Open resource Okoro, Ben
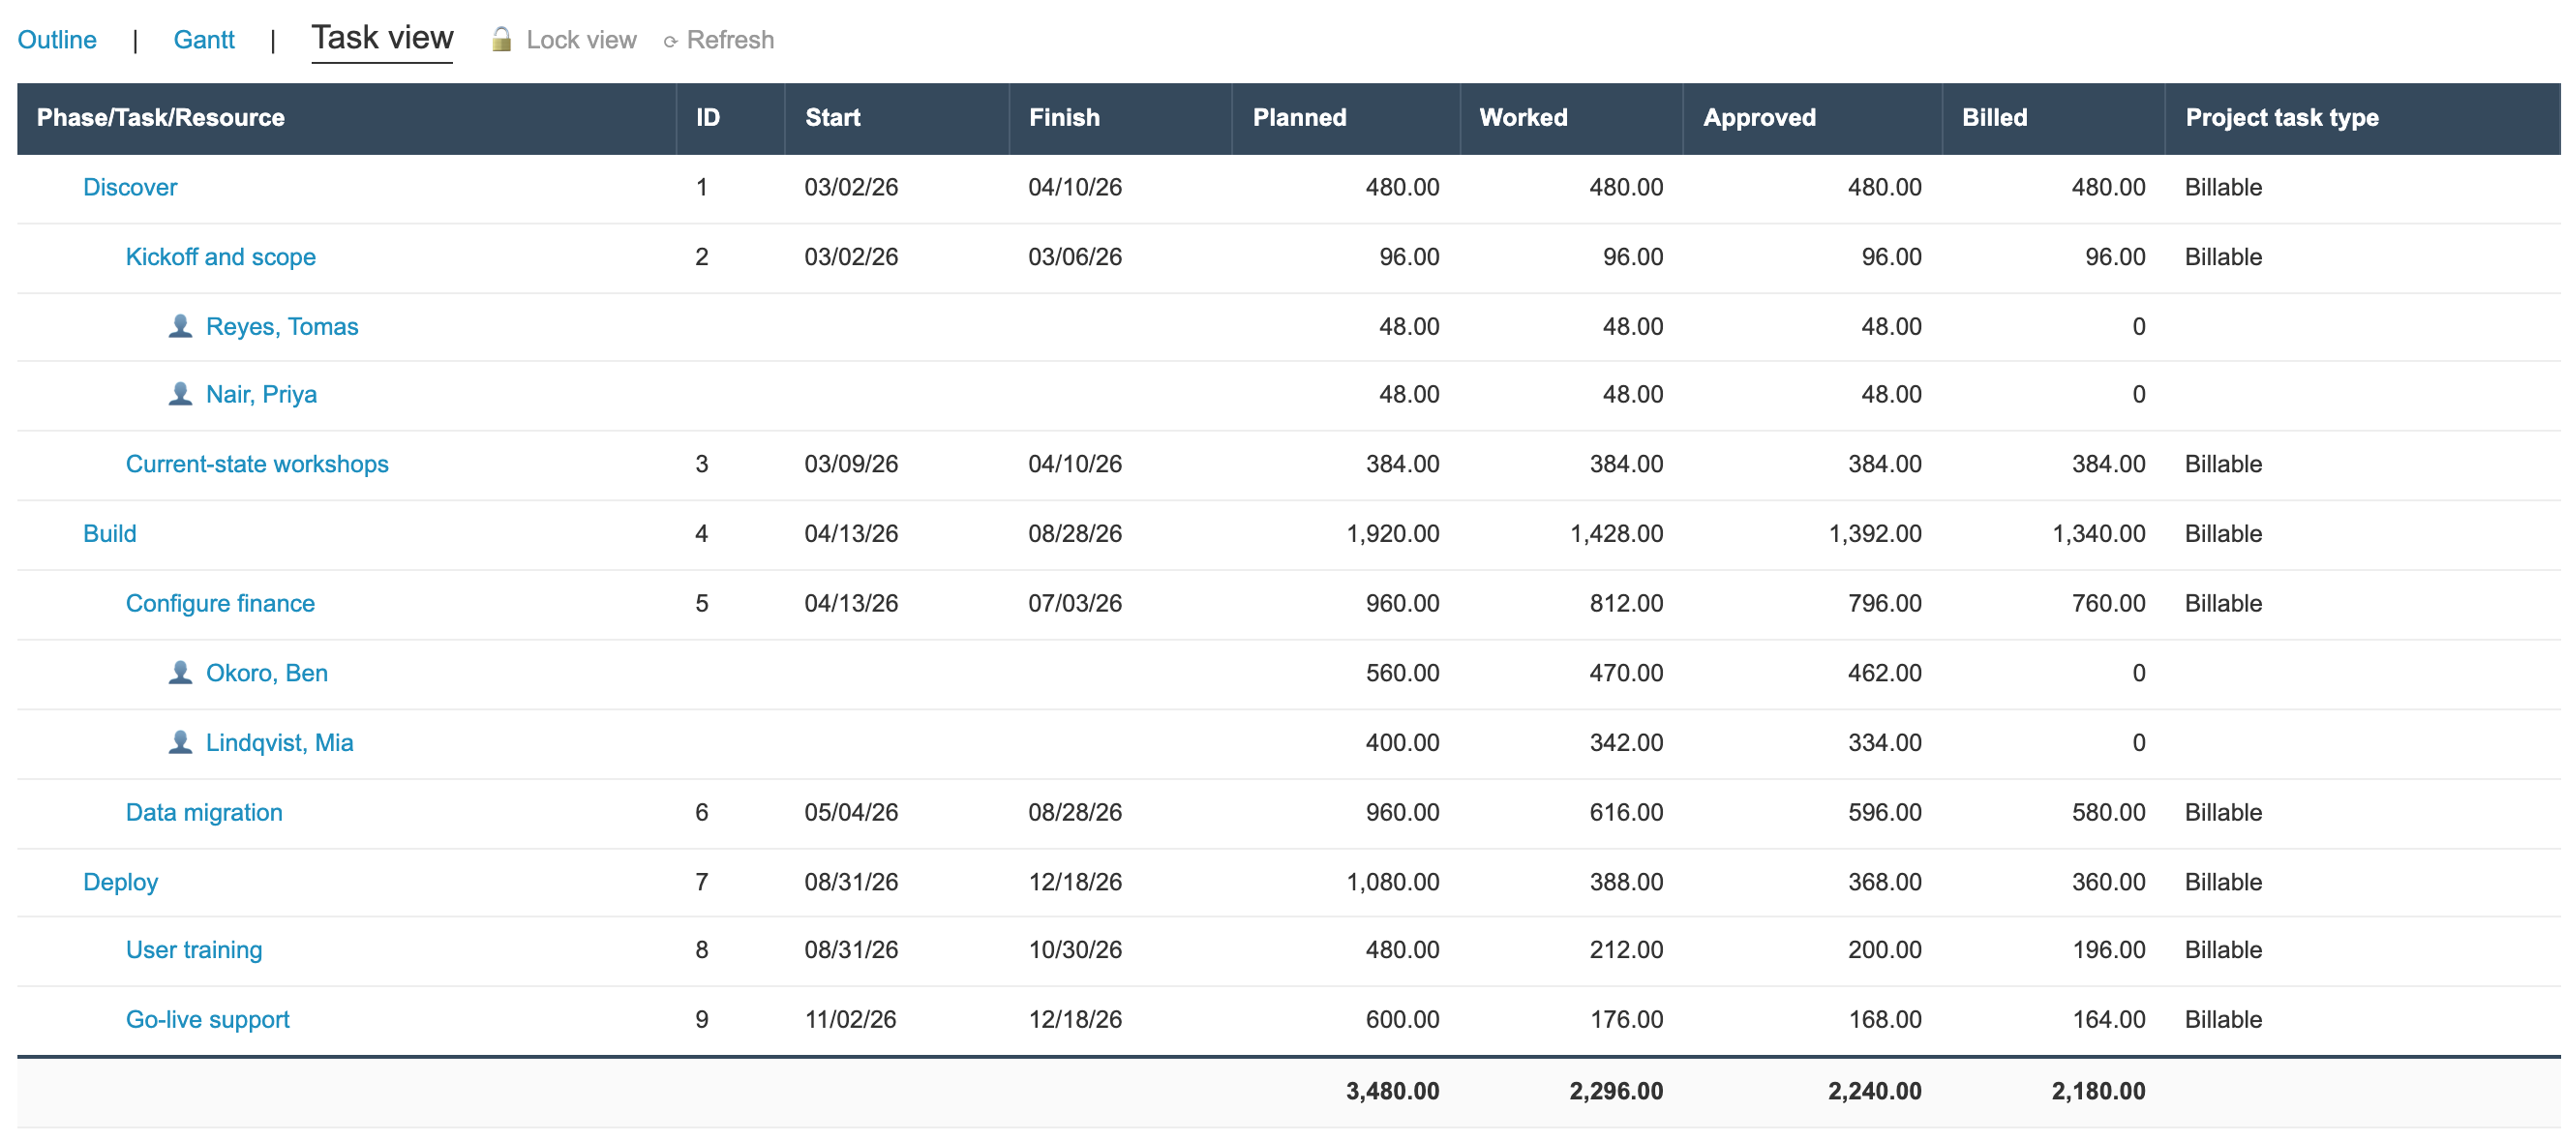Image resolution: width=2565 pixels, height=1142 pixels. pyautogui.click(x=267, y=673)
